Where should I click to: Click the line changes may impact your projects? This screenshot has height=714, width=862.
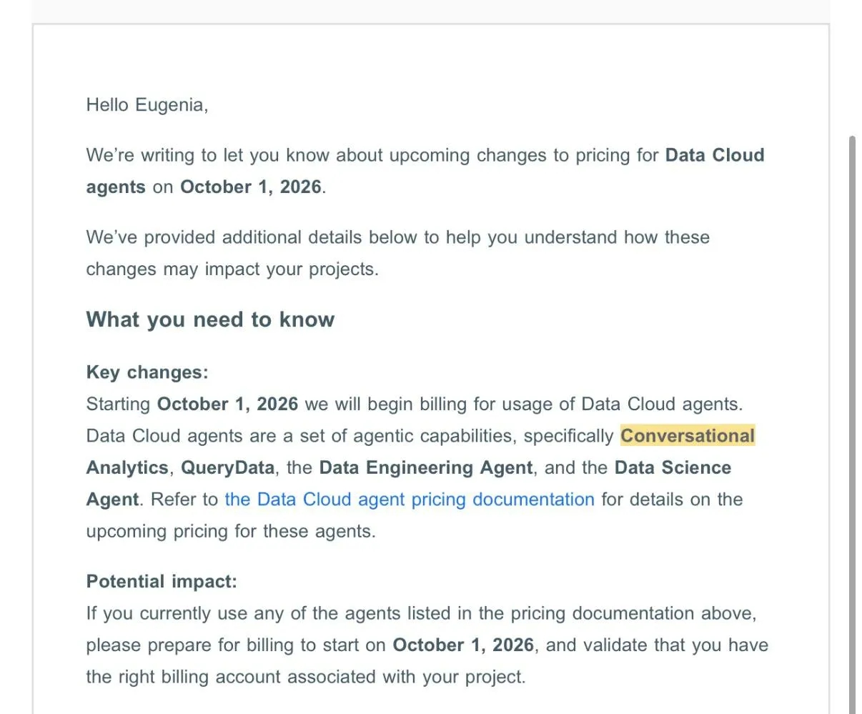tap(232, 269)
